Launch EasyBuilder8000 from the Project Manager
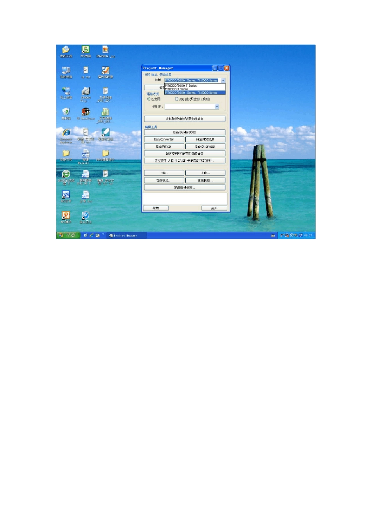The height and width of the screenshot is (524, 371). [x=185, y=133]
